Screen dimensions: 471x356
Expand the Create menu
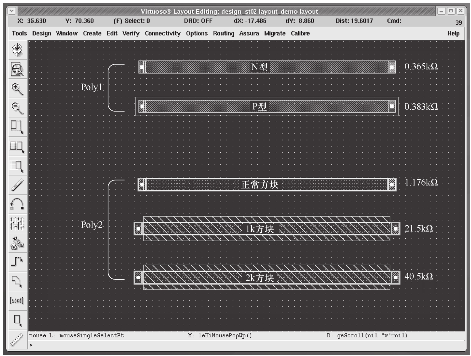(x=92, y=33)
